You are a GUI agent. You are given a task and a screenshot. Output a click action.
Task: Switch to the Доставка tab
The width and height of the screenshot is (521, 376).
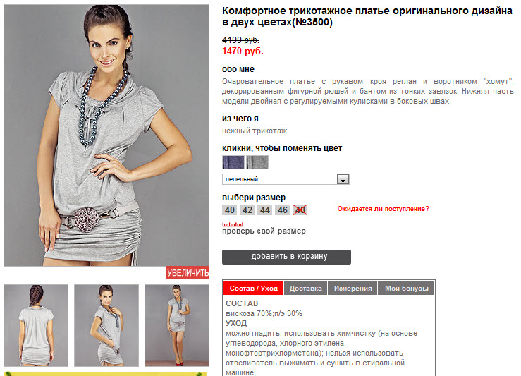305,289
